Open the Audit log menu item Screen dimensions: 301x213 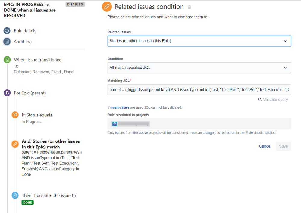[23, 42]
